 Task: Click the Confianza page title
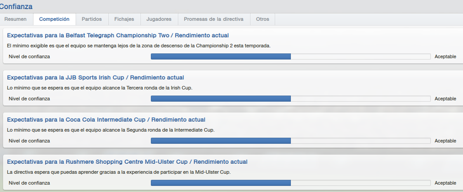[x=16, y=7]
